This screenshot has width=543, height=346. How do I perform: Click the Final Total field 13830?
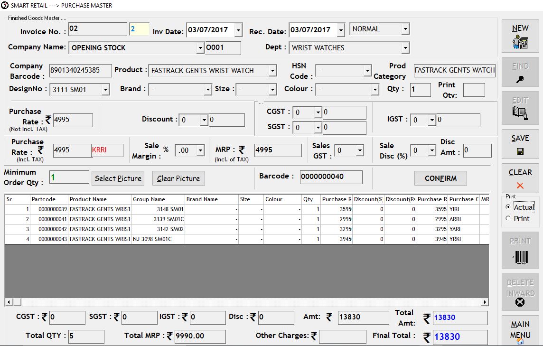click(460, 337)
